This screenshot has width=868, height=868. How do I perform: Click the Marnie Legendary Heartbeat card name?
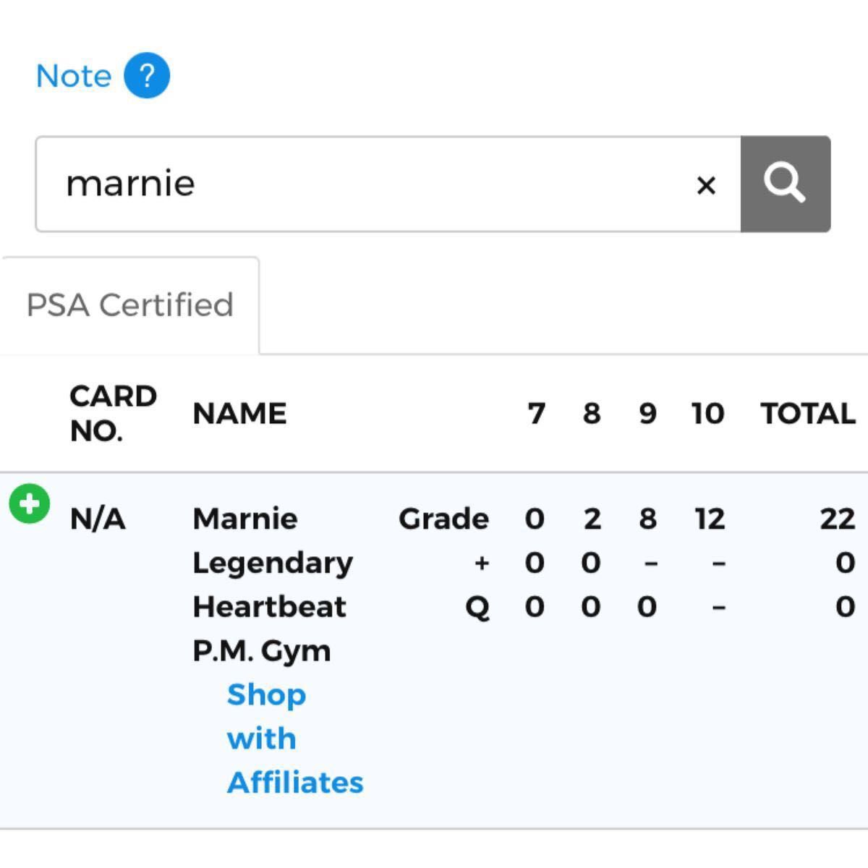272,562
